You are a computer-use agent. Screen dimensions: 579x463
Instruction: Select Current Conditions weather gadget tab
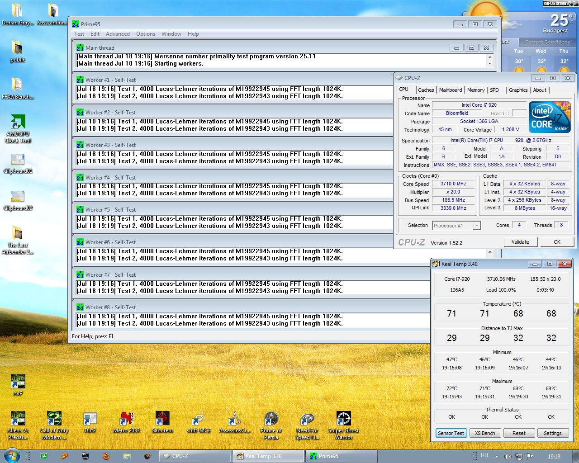click(547, 42)
